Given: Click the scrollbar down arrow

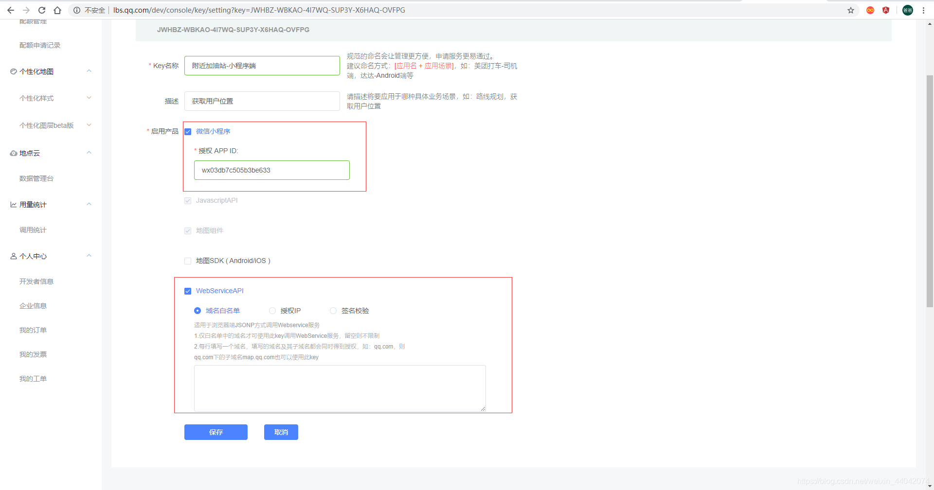Looking at the screenshot, I should [x=930, y=486].
